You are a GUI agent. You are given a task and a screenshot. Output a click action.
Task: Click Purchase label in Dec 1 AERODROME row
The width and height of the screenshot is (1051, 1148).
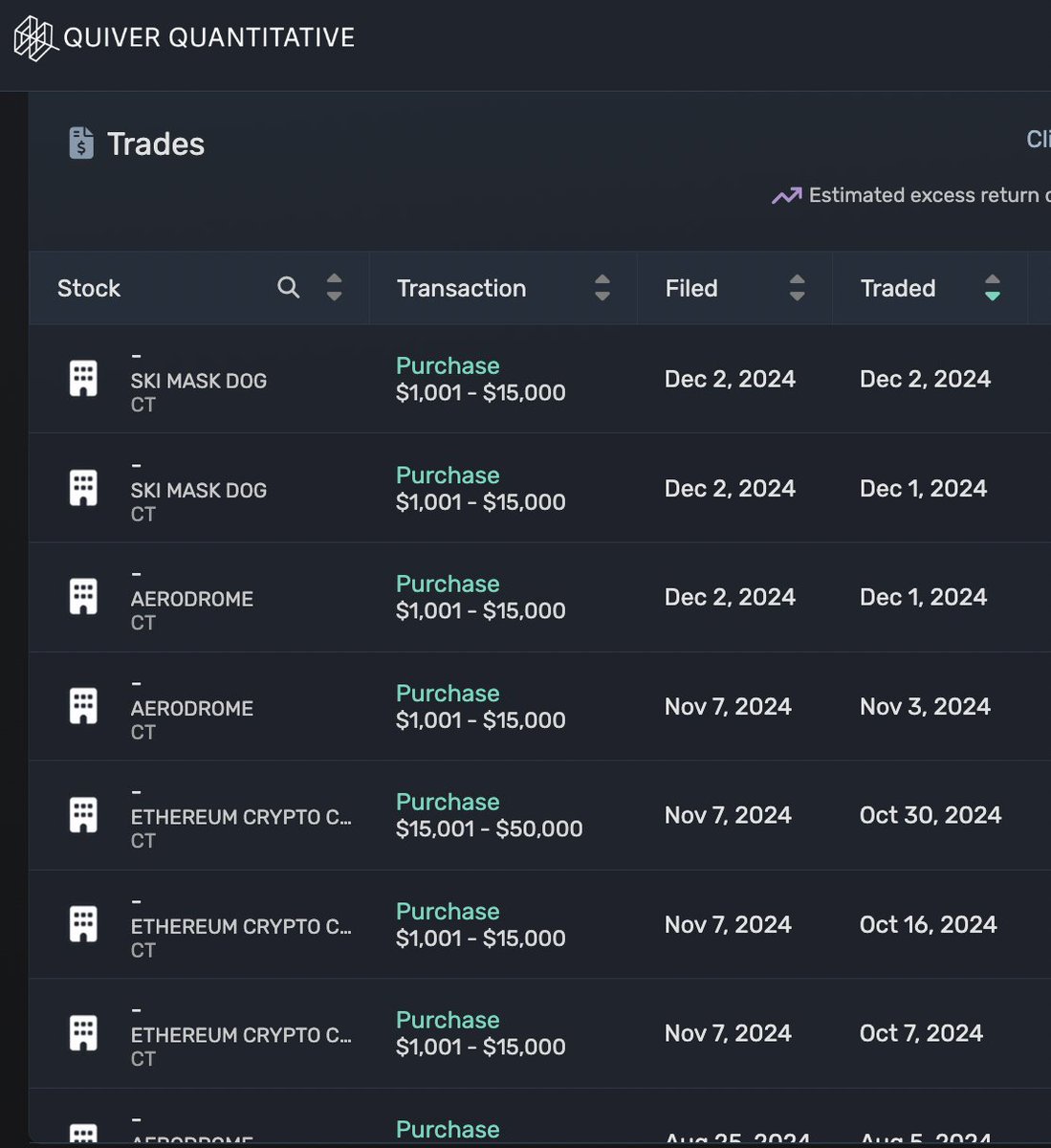[448, 584]
